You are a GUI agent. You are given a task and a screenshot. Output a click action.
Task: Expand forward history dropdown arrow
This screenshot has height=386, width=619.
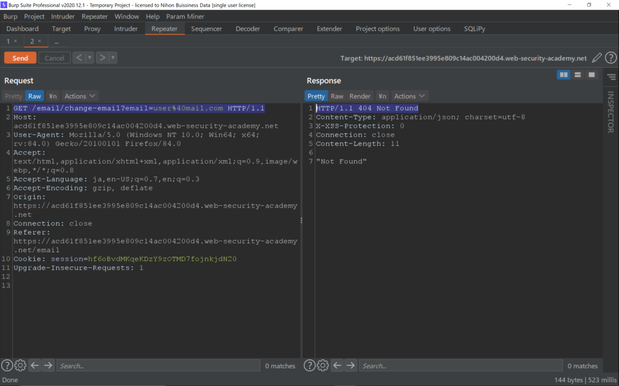(x=113, y=58)
